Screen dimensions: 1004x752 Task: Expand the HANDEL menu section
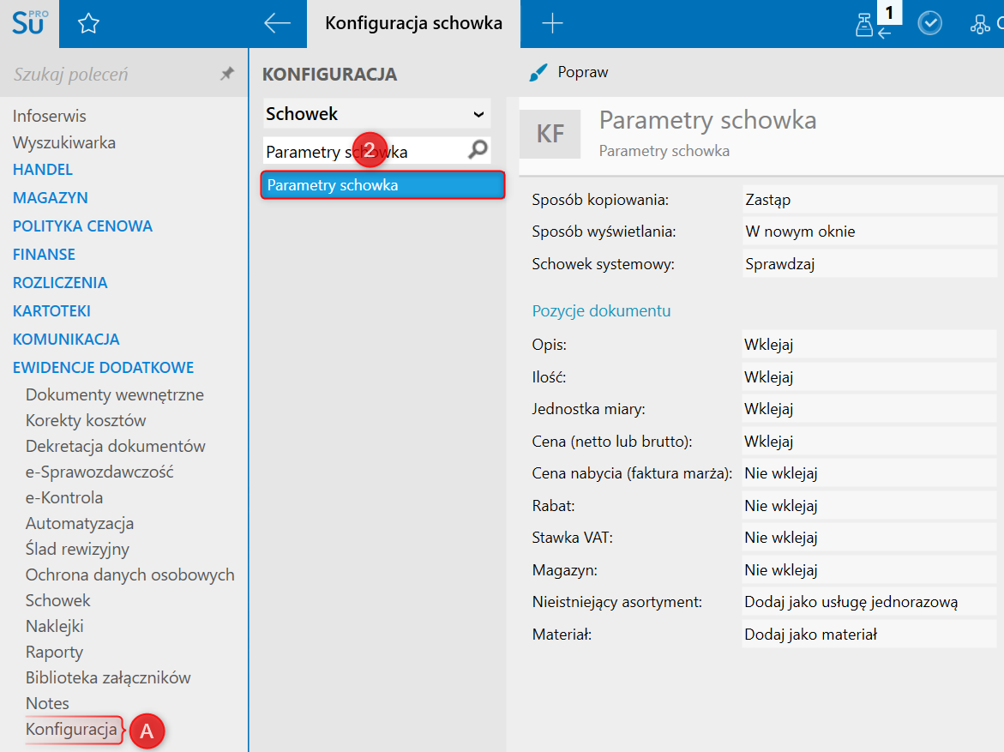(43, 170)
